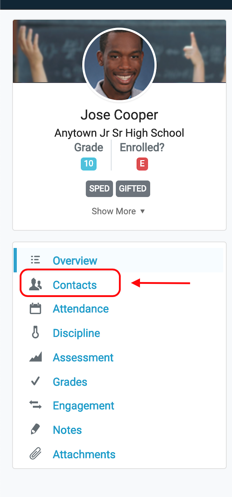Click the grade 10 badge
232x497 pixels.
89,163
